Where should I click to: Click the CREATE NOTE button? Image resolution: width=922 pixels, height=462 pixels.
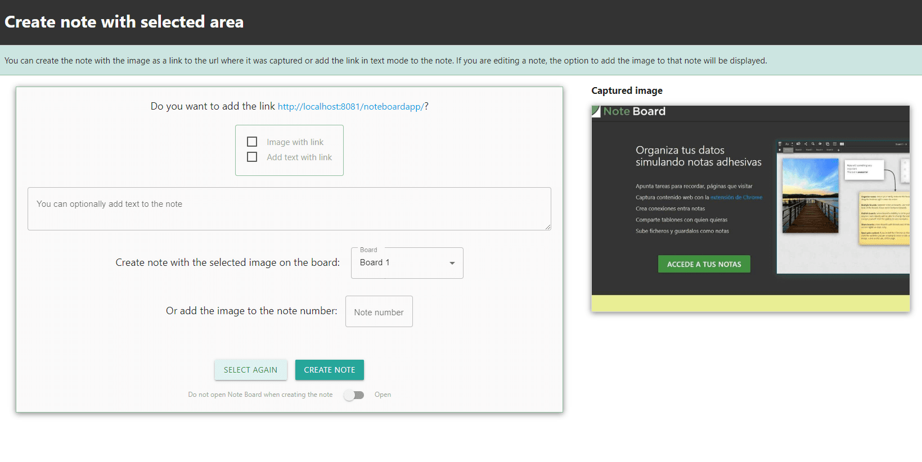[x=330, y=370]
